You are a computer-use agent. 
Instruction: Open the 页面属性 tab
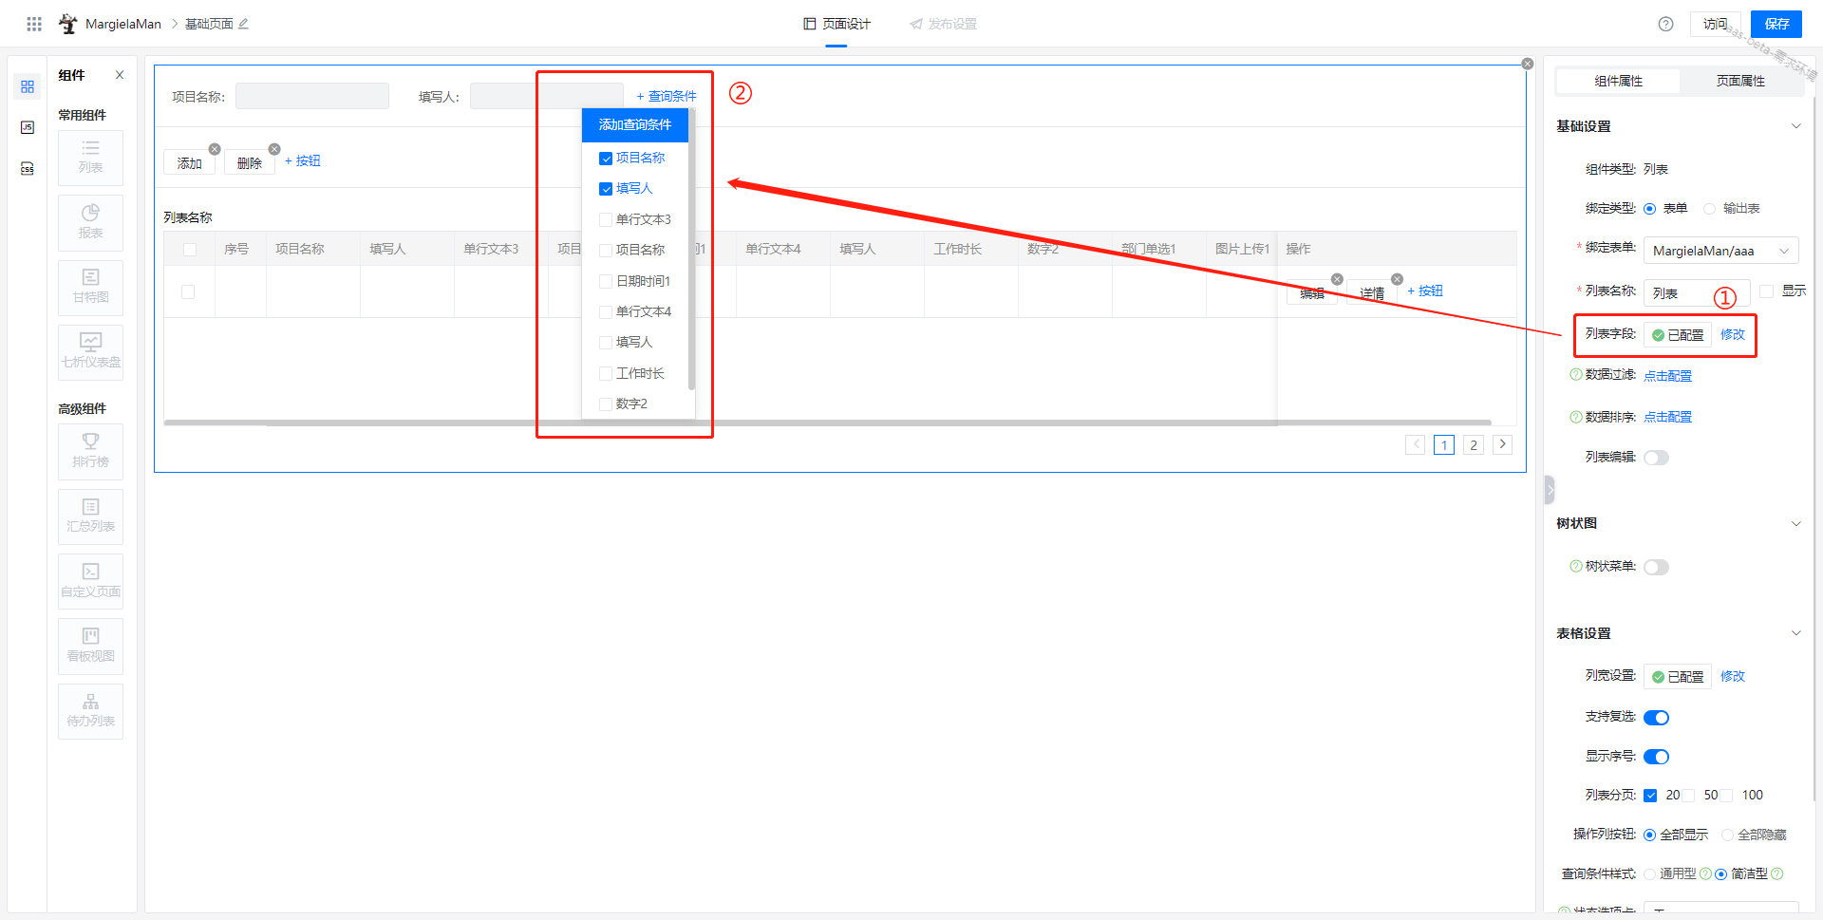tap(1740, 81)
